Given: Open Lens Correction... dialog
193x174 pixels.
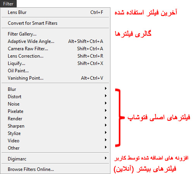Looking at the screenshot, I should click(x=55, y=56).
